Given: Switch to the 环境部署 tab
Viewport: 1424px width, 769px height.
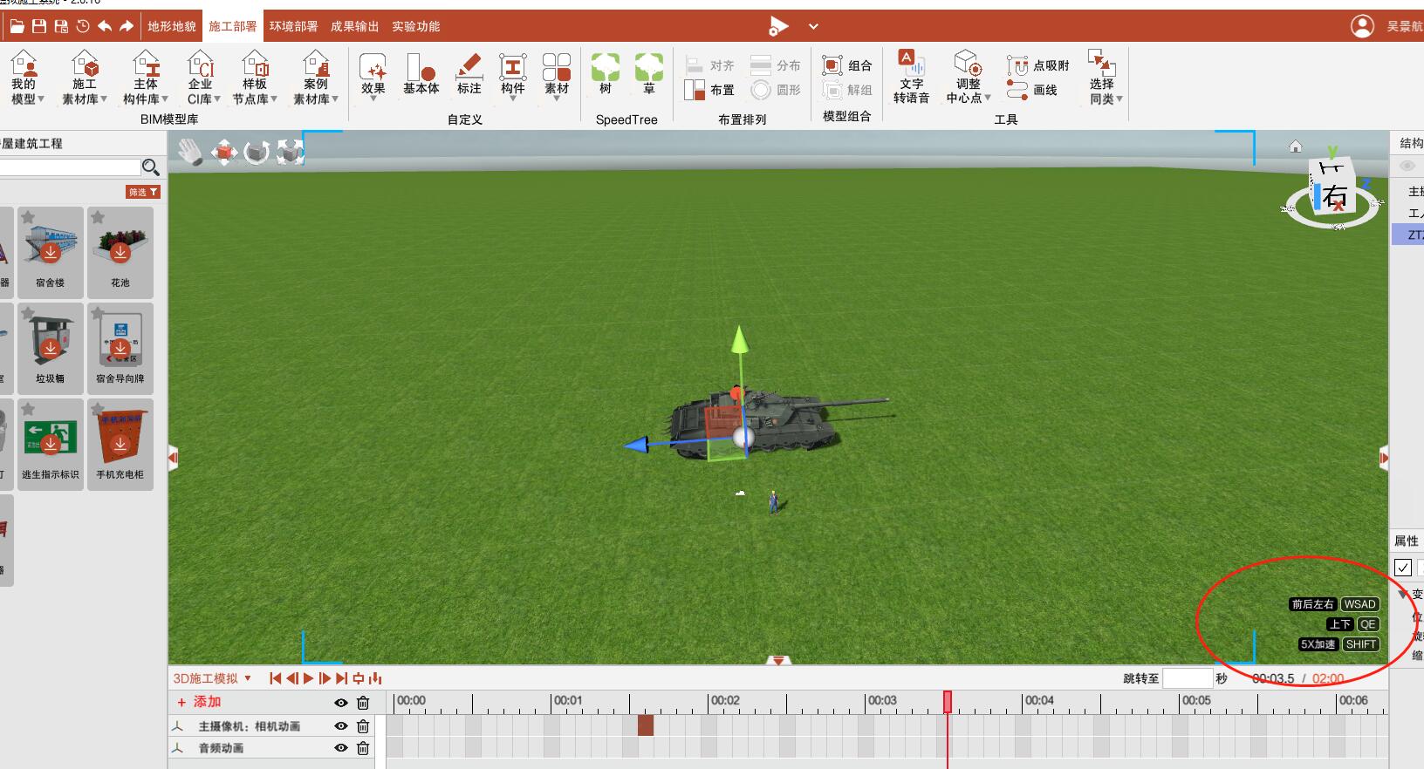Looking at the screenshot, I should tap(293, 26).
